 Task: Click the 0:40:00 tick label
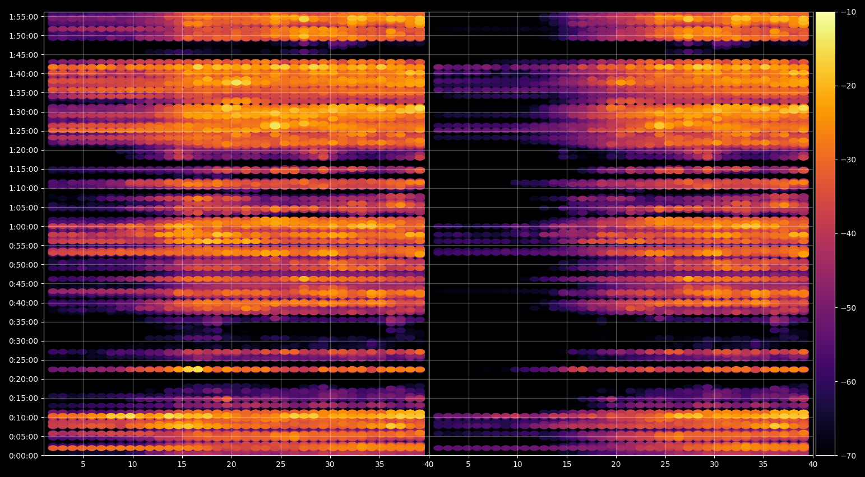[24, 303]
